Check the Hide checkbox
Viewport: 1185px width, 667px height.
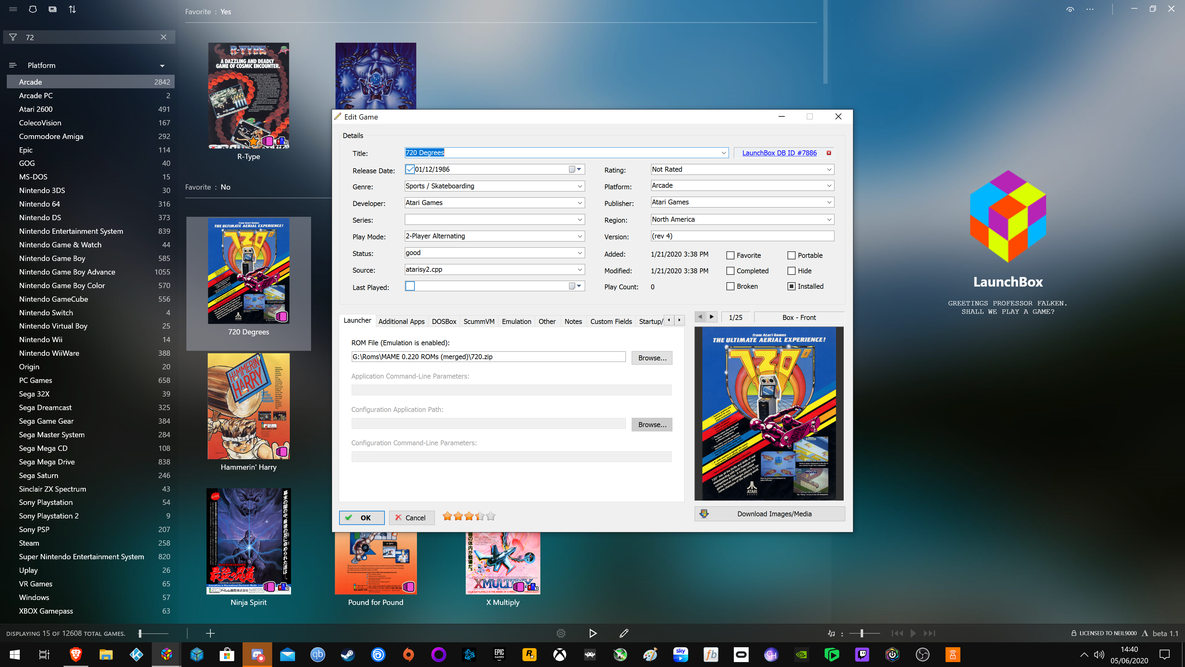[x=791, y=271]
